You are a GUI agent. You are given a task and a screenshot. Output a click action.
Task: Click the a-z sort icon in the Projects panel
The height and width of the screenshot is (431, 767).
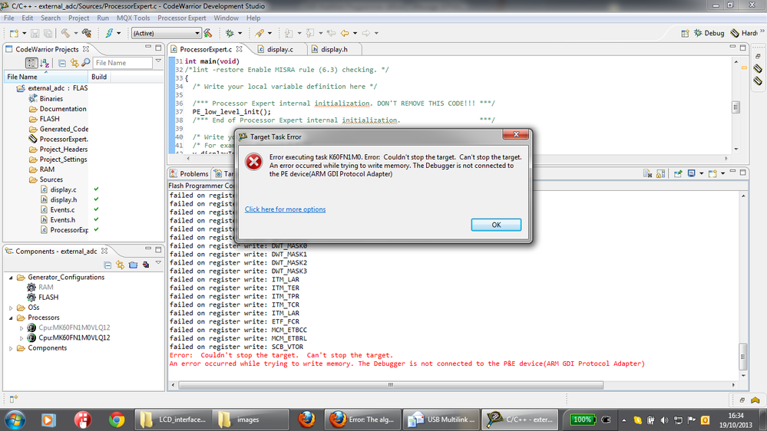click(45, 63)
